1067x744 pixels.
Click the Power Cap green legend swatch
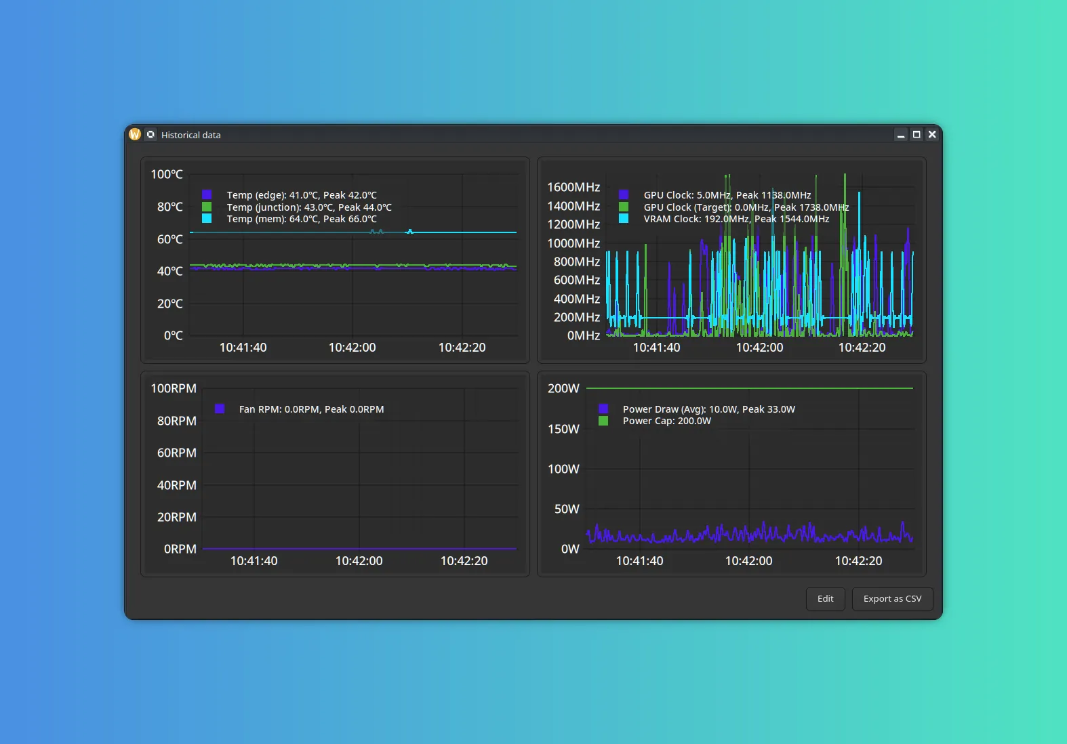[603, 421]
